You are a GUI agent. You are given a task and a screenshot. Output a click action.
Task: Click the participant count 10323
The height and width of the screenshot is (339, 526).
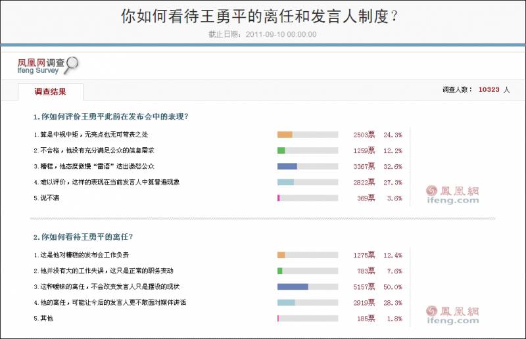pos(489,90)
